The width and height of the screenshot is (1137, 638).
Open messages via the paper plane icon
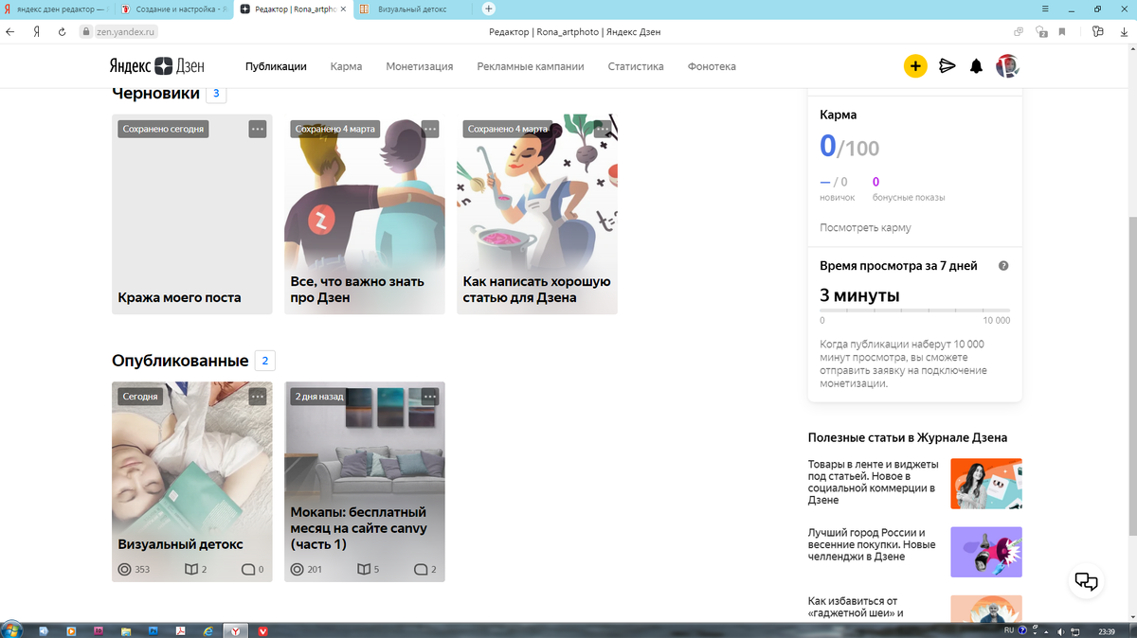947,66
